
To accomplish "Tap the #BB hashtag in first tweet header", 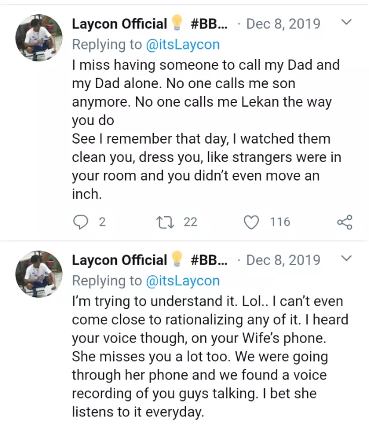I will [x=209, y=24].
